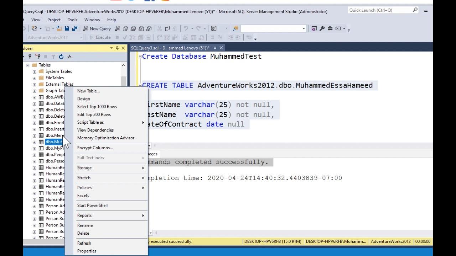Open a DAX query from toolbar
The width and height of the screenshot is (456, 256).
149,28
